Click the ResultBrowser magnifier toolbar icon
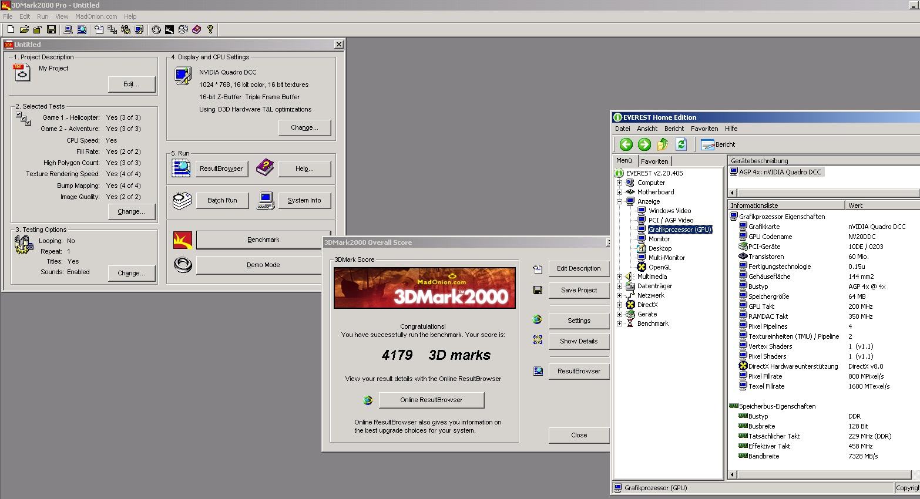This screenshot has height=499, width=920. click(82, 29)
